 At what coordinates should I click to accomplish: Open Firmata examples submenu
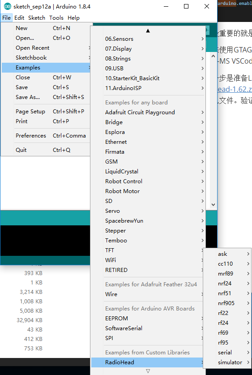click(148, 151)
